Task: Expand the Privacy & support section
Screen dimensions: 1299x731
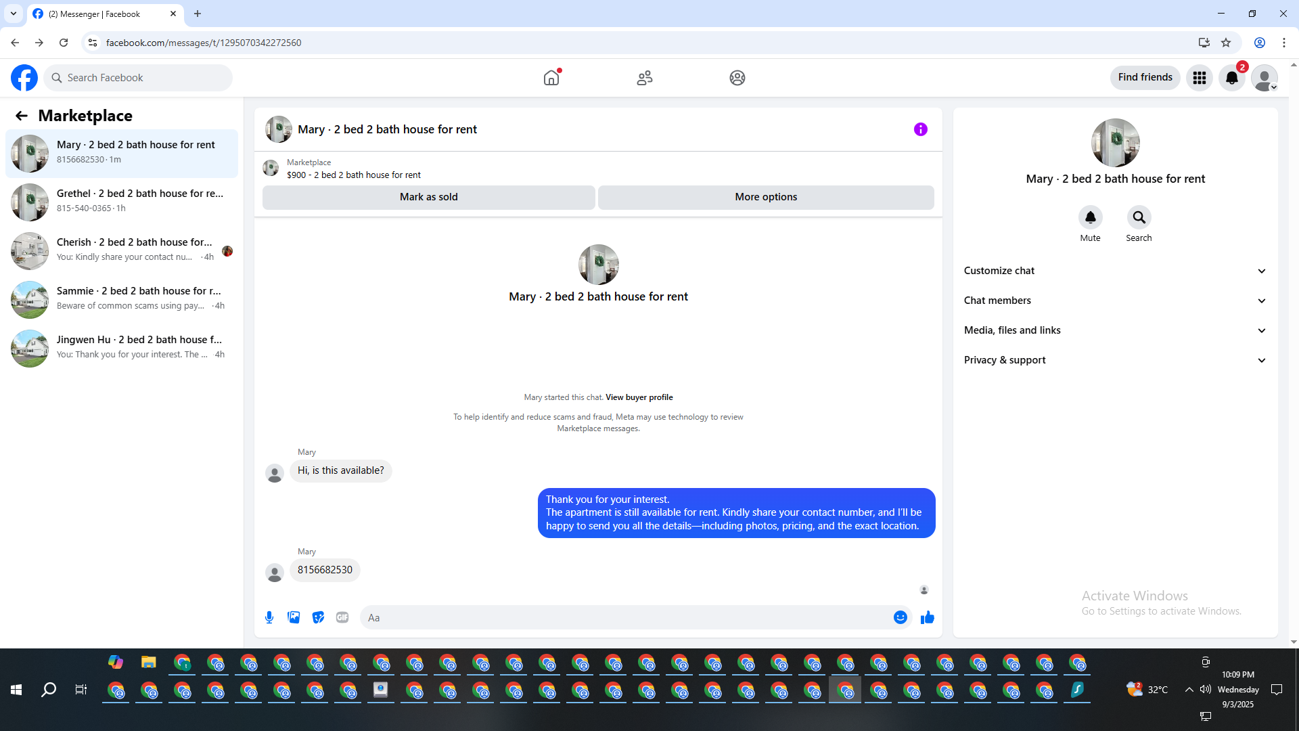Action: (x=1116, y=360)
